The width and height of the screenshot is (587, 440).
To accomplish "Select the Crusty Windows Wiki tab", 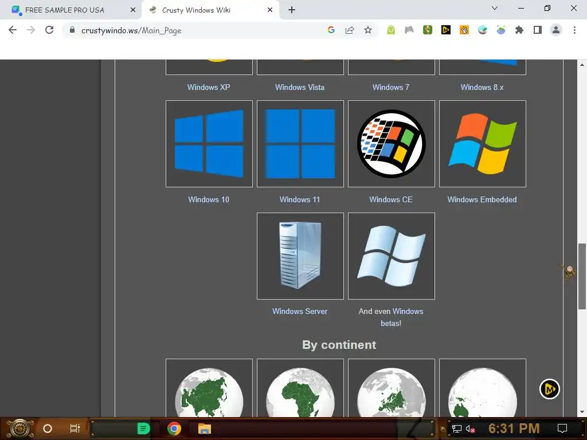I will (196, 10).
